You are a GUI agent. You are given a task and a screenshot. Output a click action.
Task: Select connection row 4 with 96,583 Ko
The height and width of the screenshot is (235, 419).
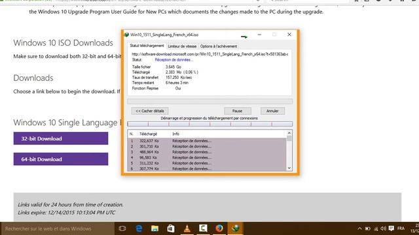click(207, 157)
